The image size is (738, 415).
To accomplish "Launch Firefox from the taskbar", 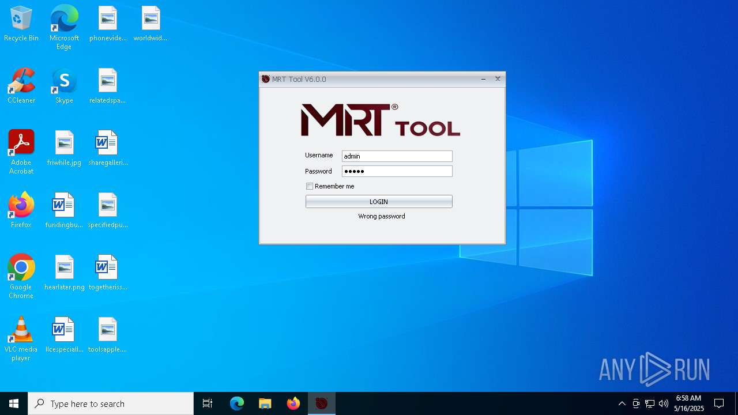I will tap(293, 403).
